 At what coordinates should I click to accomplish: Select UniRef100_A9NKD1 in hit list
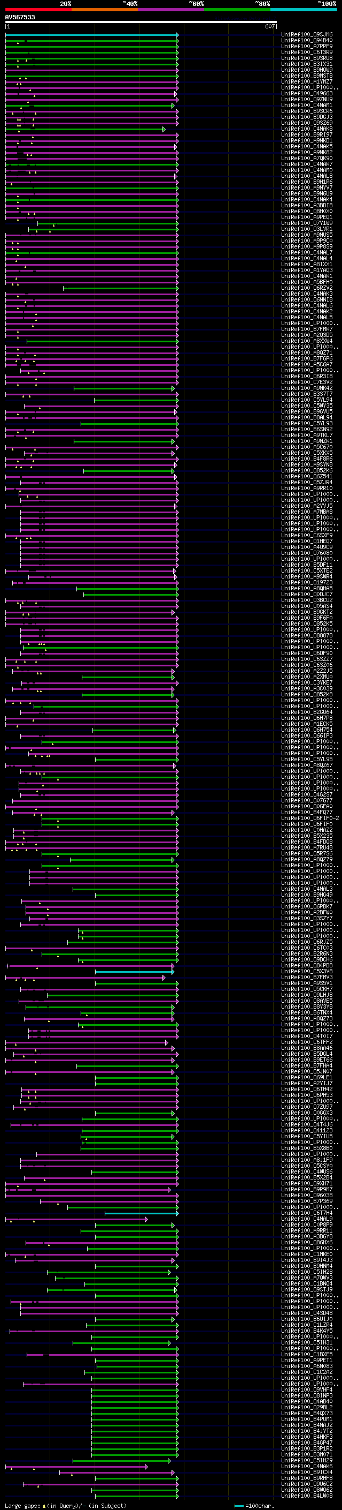pos(307,141)
